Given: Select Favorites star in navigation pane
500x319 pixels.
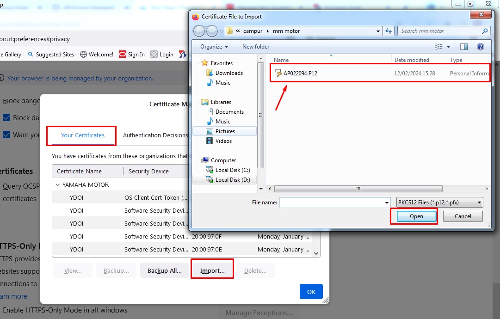Looking at the screenshot, I should [x=205, y=63].
